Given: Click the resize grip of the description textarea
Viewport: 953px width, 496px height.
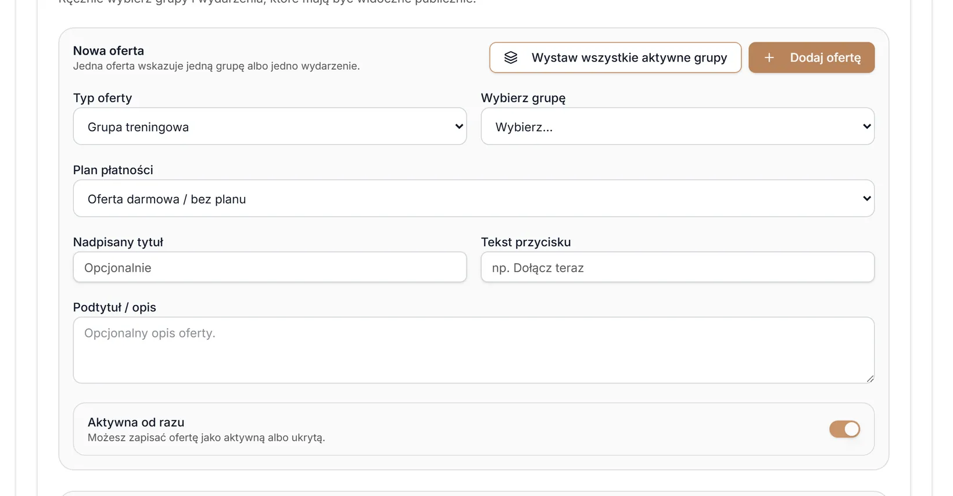Looking at the screenshot, I should point(869,378).
